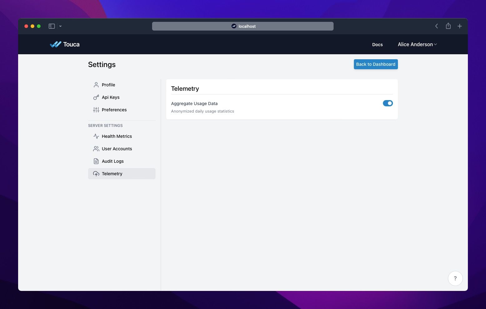Open the sidebar options dropdown chevron

(x=60, y=26)
